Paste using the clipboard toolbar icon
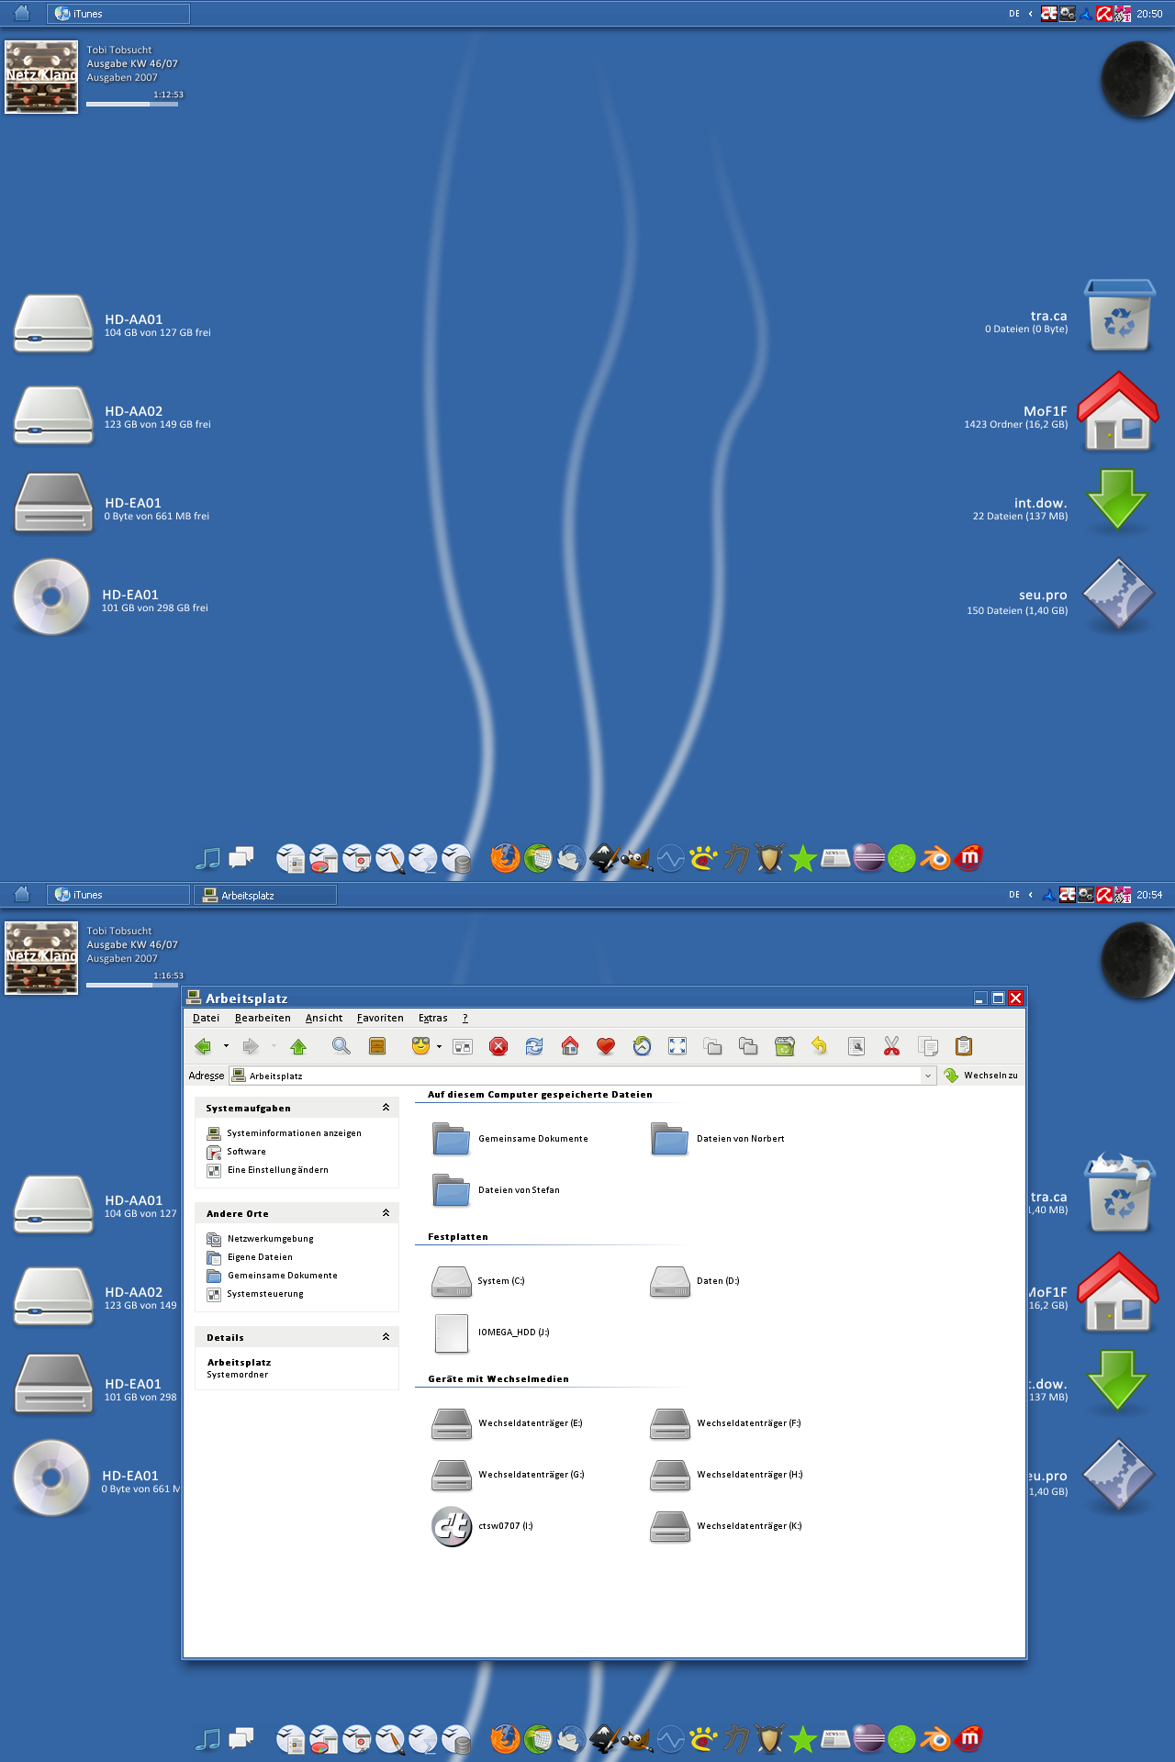The height and width of the screenshot is (1762, 1175). [x=964, y=1046]
